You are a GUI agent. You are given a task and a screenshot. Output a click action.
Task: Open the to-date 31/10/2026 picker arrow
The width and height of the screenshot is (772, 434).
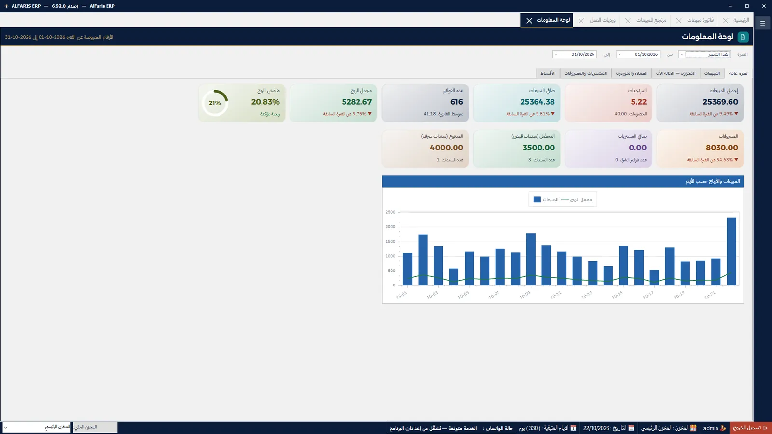tap(556, 54)
